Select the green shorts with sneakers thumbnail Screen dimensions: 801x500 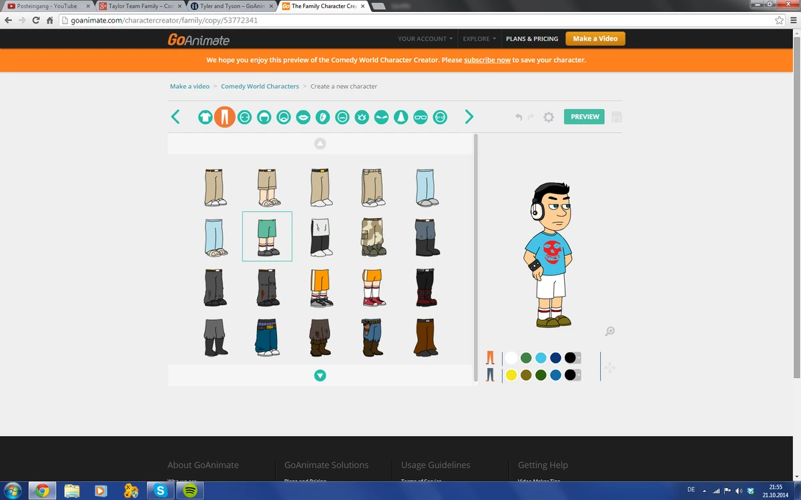click(x=267, y=236)
